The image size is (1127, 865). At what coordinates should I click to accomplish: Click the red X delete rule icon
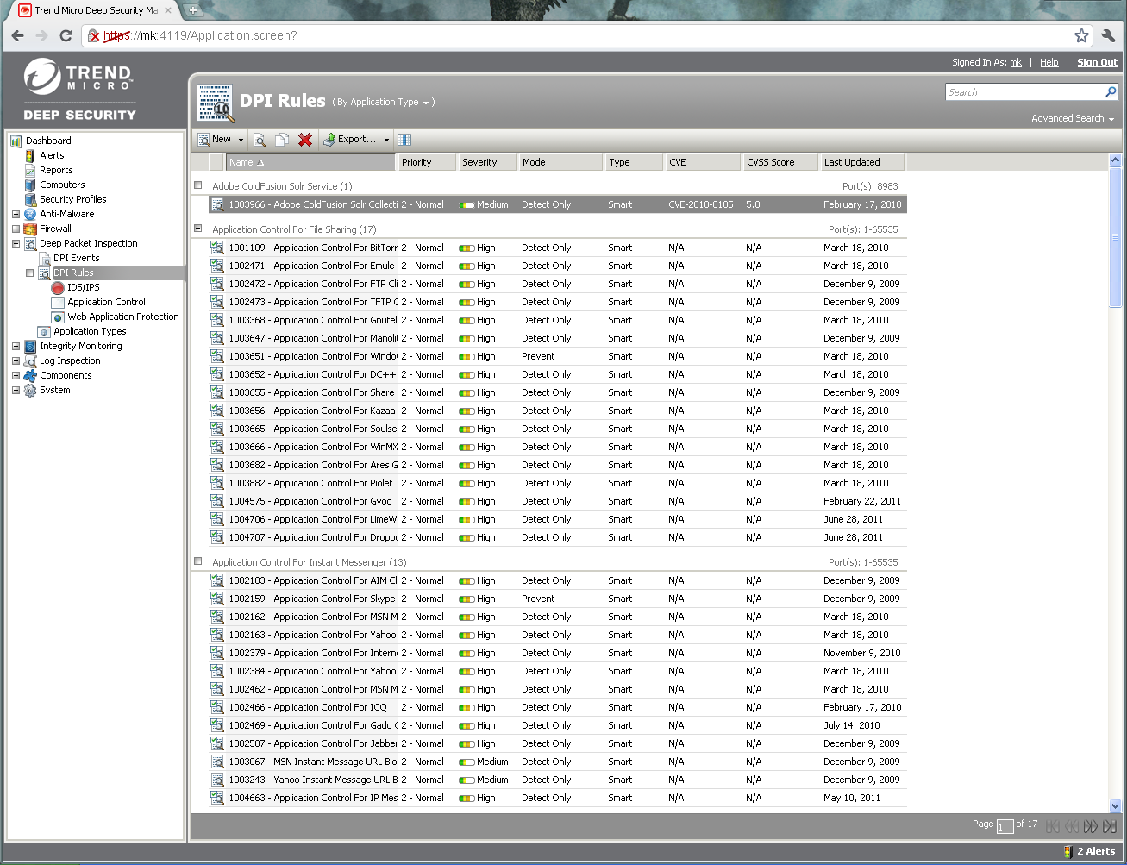tap(305, 140)
